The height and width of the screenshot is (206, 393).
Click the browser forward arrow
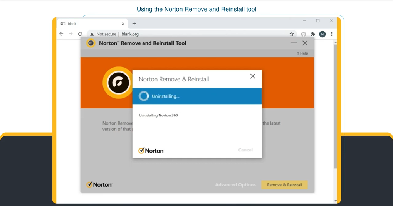tap(71, 34)
